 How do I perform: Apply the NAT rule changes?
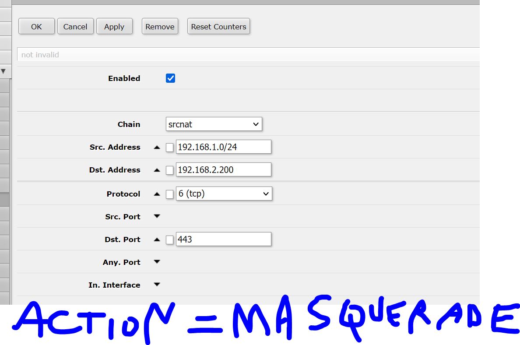[x=114, y=26]
